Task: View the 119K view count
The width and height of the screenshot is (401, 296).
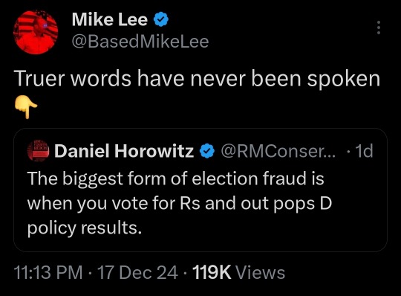Action: [x=212, y=272]
